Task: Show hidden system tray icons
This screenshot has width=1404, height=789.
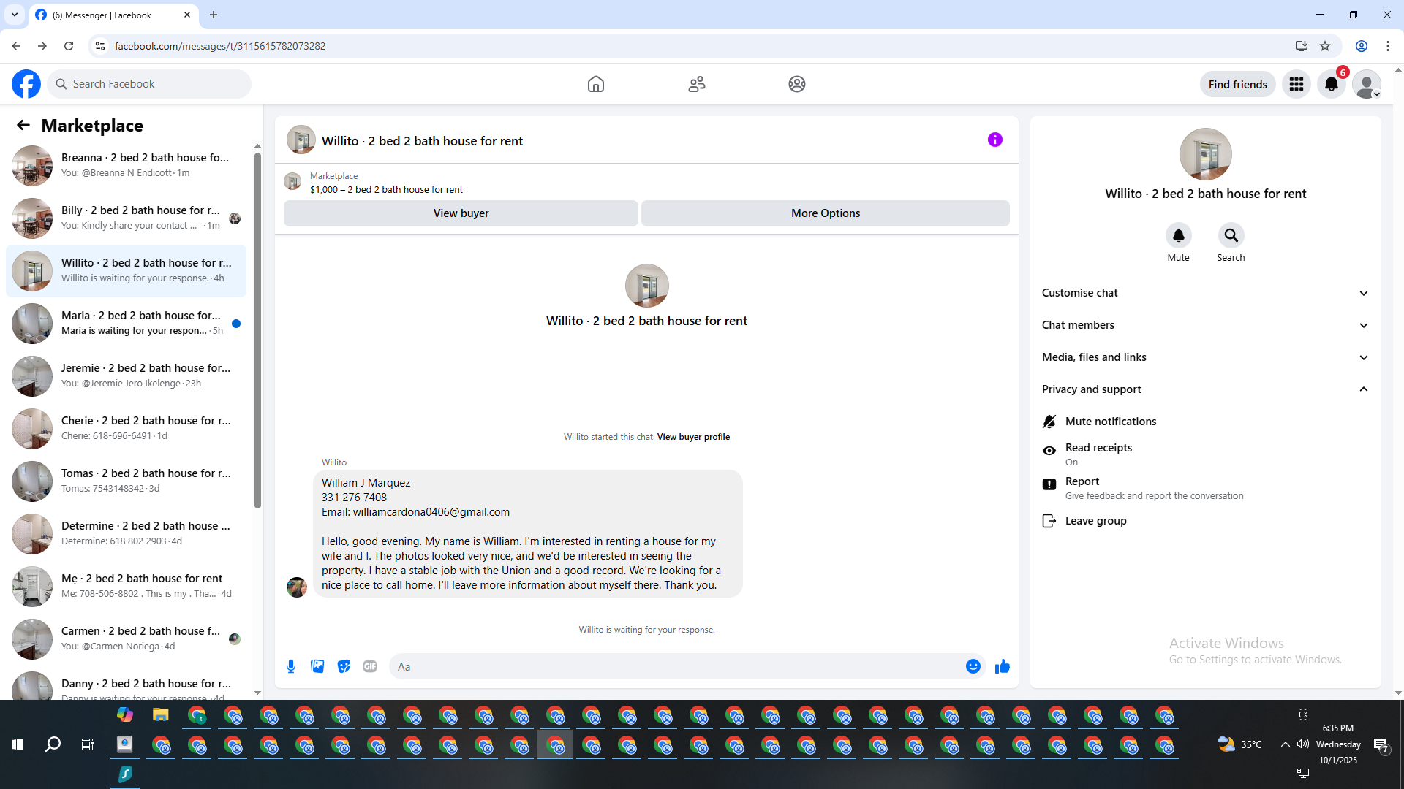Action: pyautogui.click(x=1285, y=744)
